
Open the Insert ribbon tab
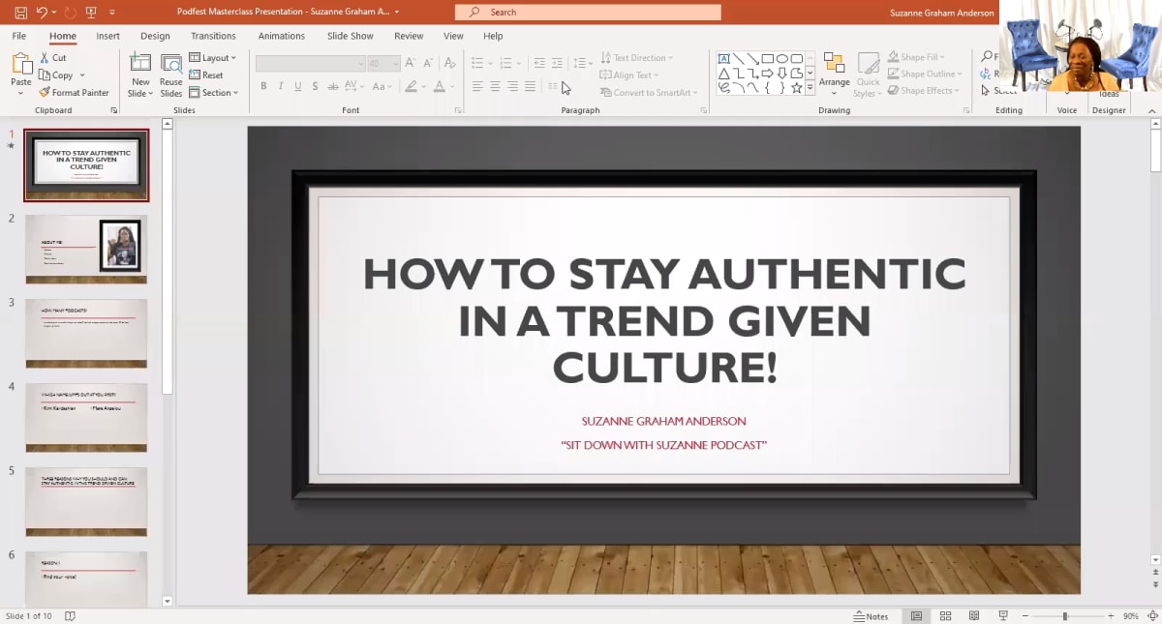click(x=107, y=36)
